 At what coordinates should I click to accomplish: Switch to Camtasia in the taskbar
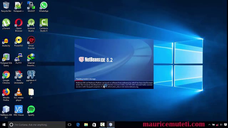(x=102, y=125)
